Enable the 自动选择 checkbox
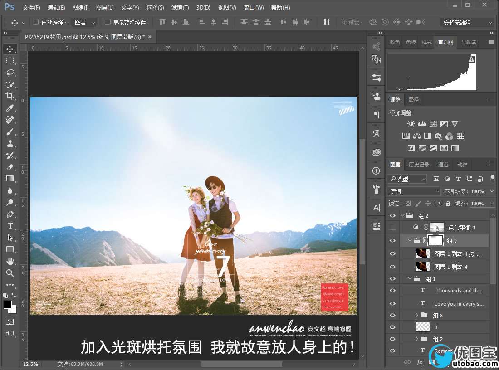Viewport: 499px width, 370px height. tap(36, 22)
